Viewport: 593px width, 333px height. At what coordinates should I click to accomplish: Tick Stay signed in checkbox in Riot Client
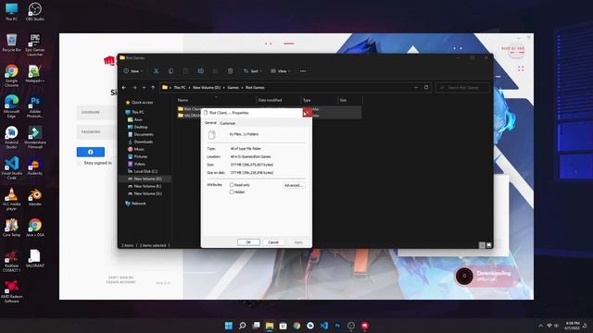point(79,163)
